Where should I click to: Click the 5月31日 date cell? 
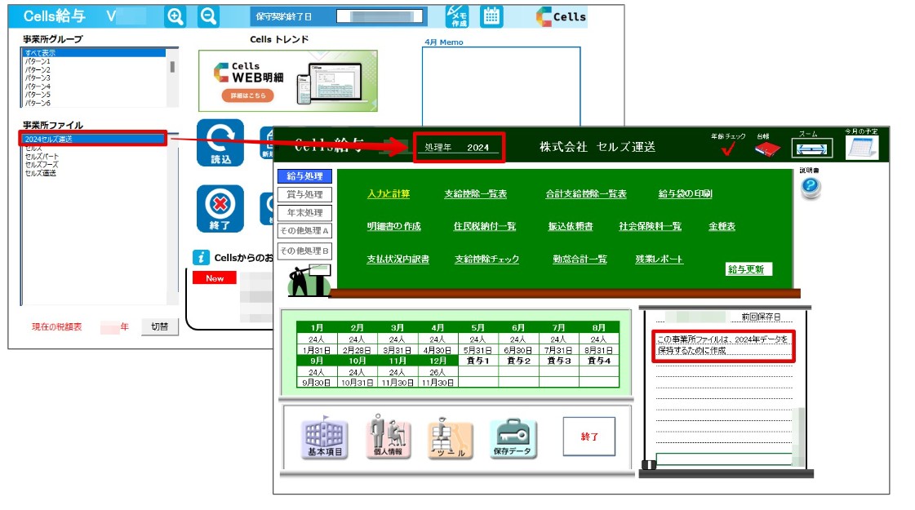[x=477, y=350]
